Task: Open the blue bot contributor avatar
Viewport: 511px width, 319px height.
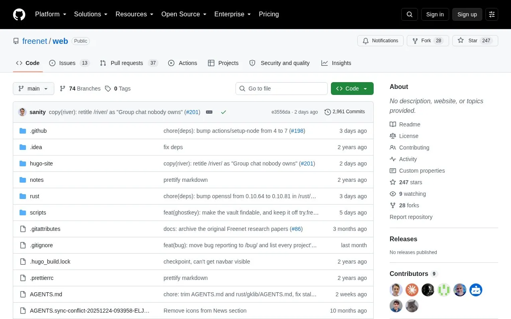Action: (x=476, y=290)
